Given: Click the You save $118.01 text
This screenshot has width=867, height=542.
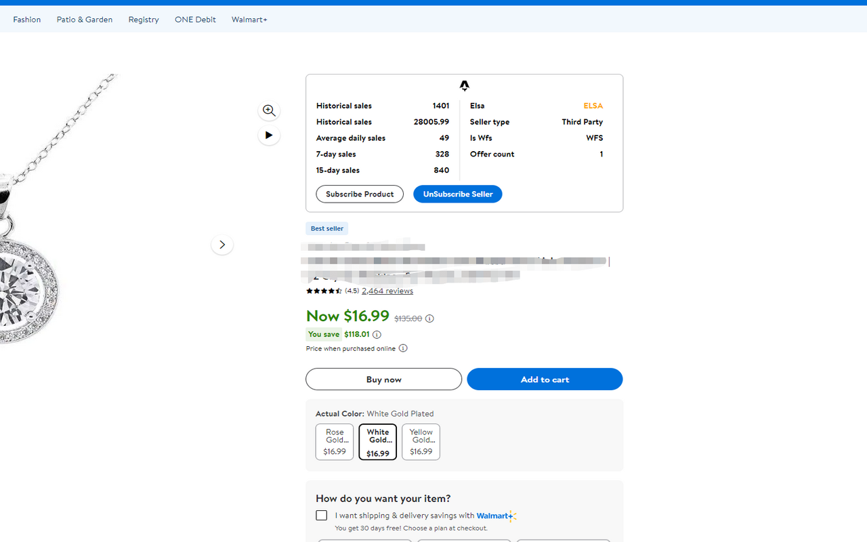Looking at the screenshot, I should [338, 334].
